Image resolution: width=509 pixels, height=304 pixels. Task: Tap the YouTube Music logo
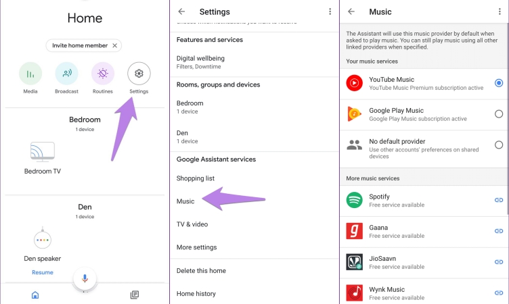pos(354,83)
